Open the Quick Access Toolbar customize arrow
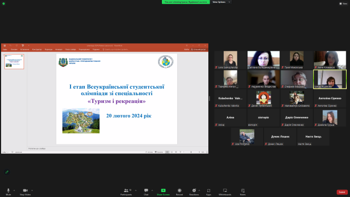 [29, 45]
